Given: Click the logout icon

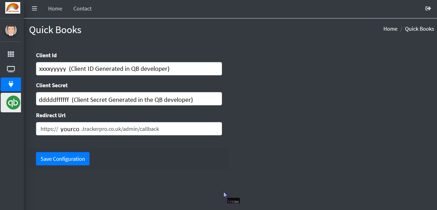Looking at the screenshot, I should pyautogui.click(x=428, y=8).
